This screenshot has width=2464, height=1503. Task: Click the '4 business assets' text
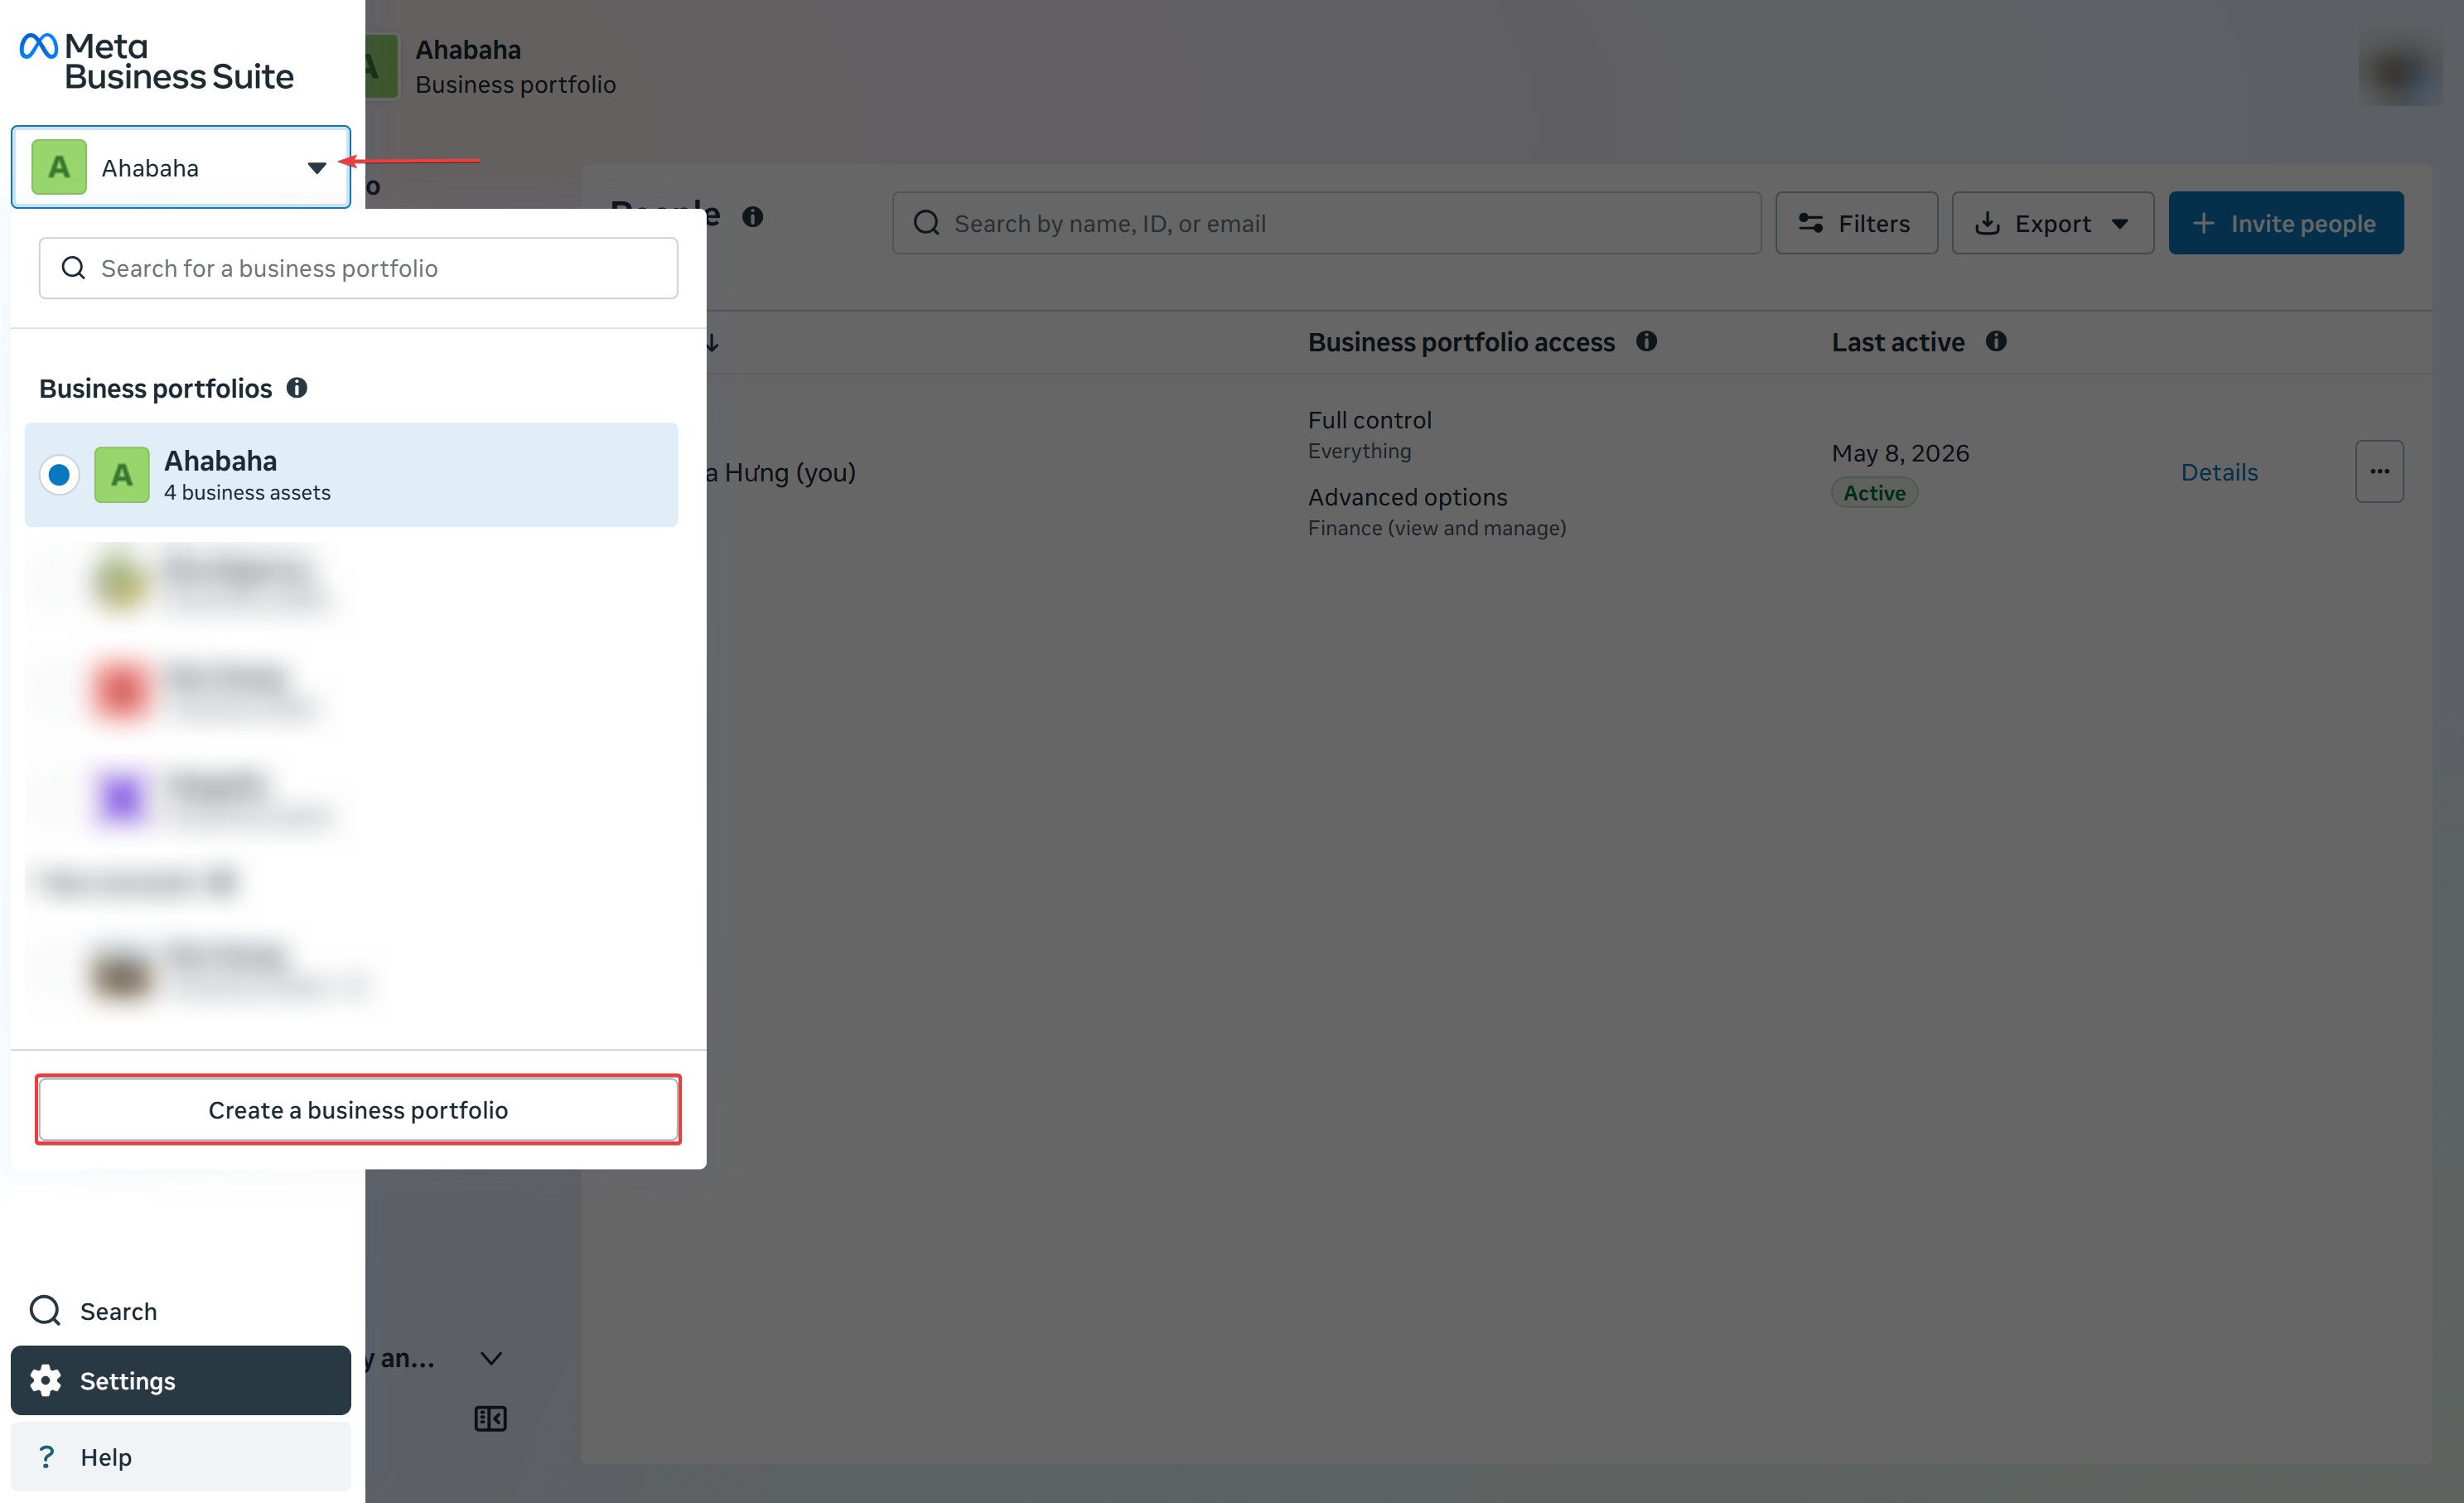click(x=247, y=492)
